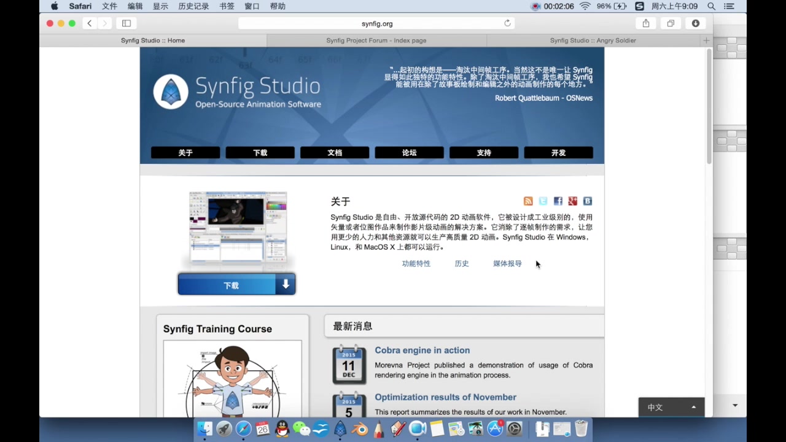Image resolution: width=786 pixels, height=442 pixels.
Task: Click the Synfig Training Course image
Action: coord(232,379)
